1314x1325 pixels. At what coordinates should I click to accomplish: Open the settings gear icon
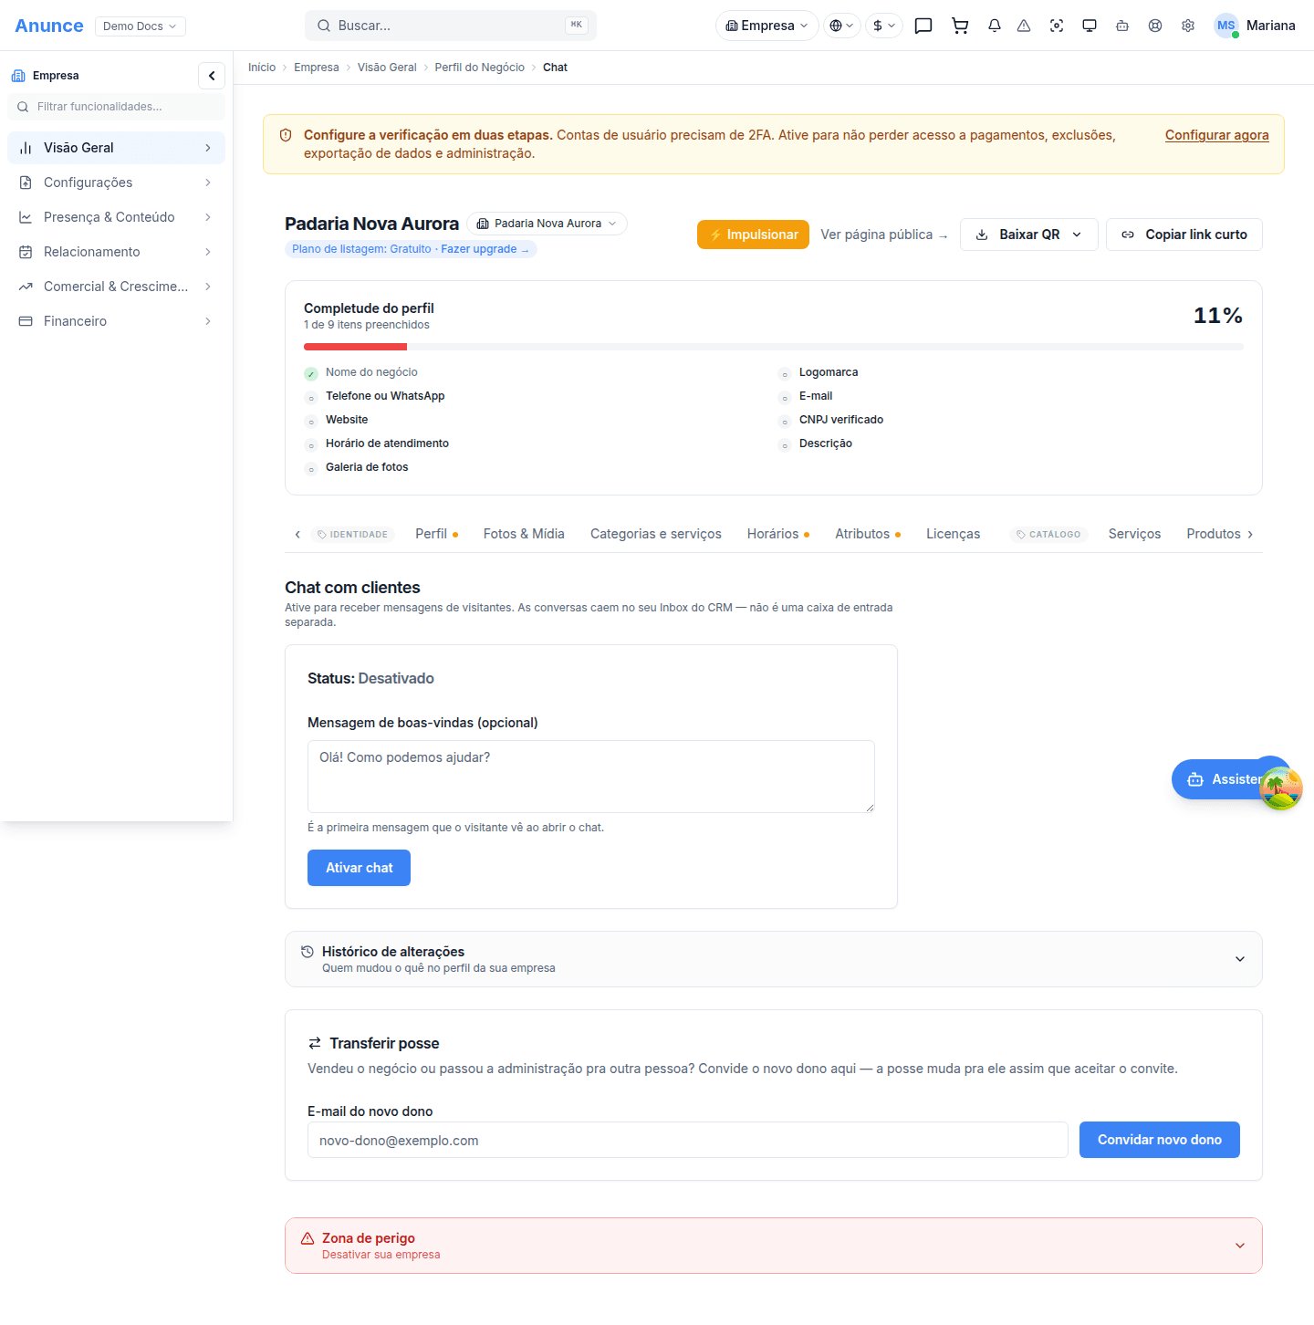[x=1188, y=26]
